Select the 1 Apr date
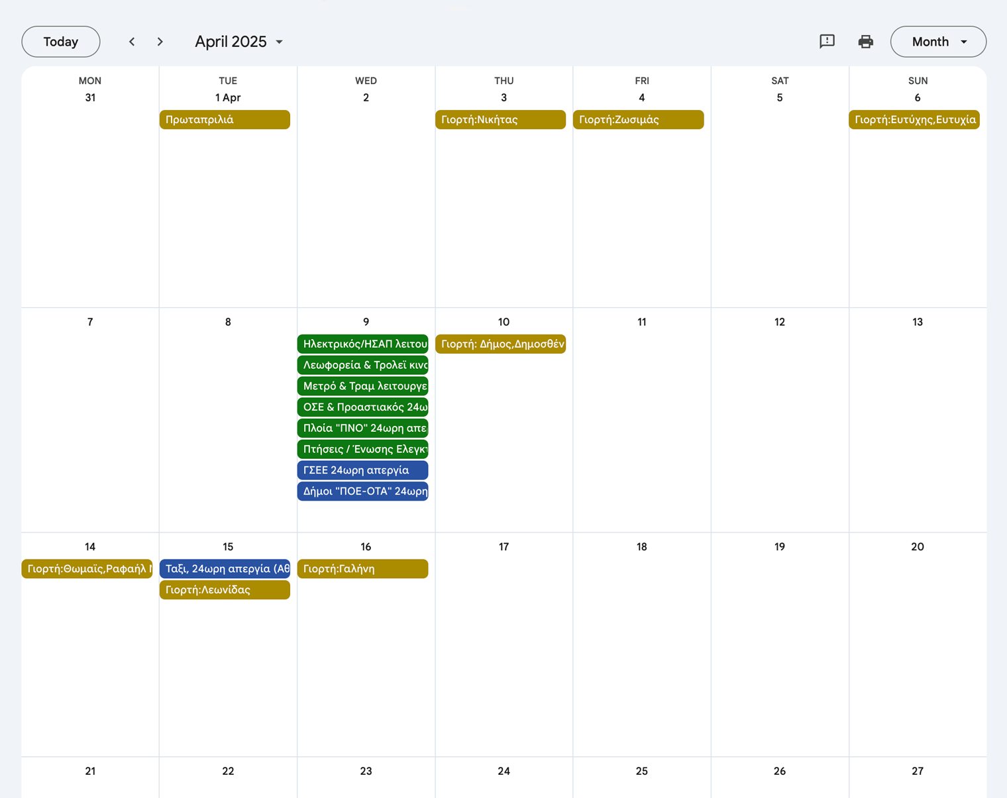1007x798 pixels. tap(228, 98)
